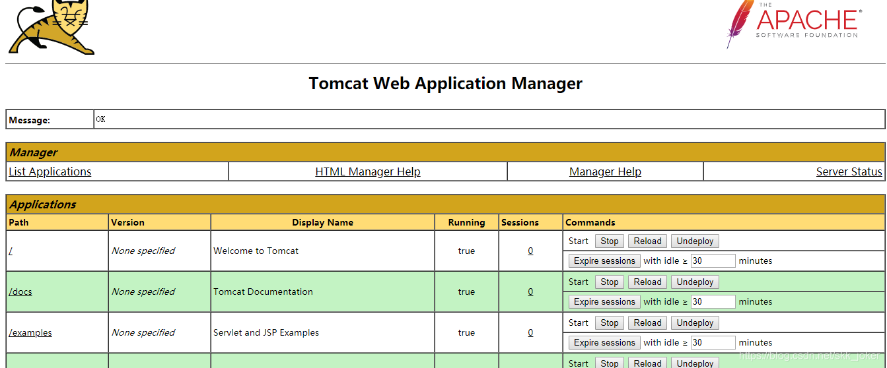887x368 pixels.
Task: Click the Applications section header
Action: 445,204
